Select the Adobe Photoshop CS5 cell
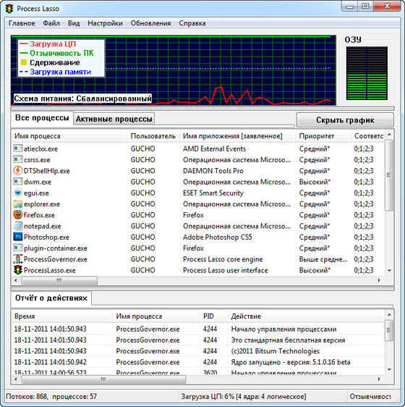Image resolution: width=405 pixels, height=407 pixels. [217, 237]
